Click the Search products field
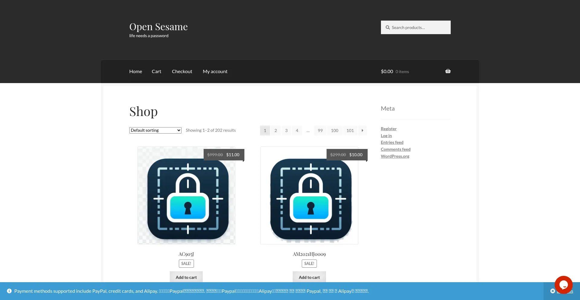The width and height of the screenshot is (580, 300). [x=419, y=27]
